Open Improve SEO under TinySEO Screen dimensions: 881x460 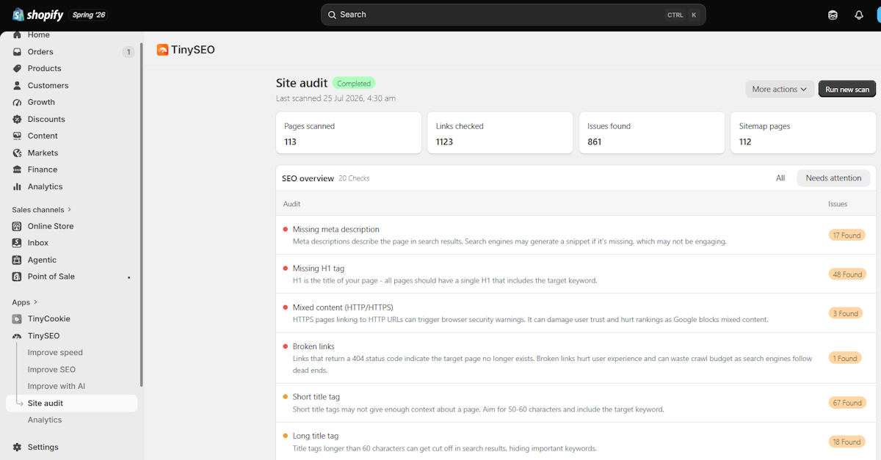[x=51, y=370]
